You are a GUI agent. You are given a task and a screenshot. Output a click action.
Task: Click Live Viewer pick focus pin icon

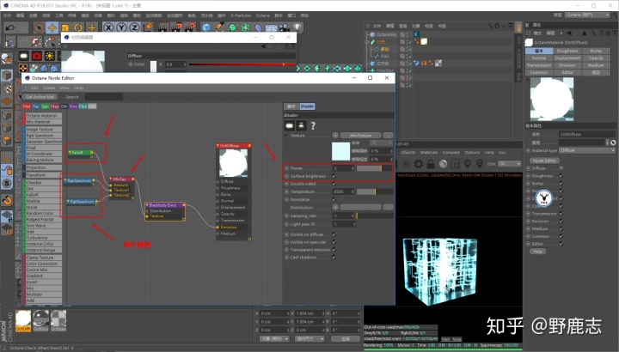tap(468, 164)
